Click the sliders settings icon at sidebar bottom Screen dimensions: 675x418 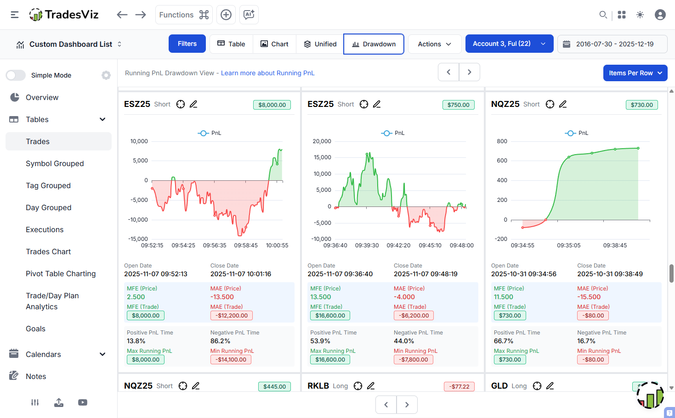(x=34, y=402)
